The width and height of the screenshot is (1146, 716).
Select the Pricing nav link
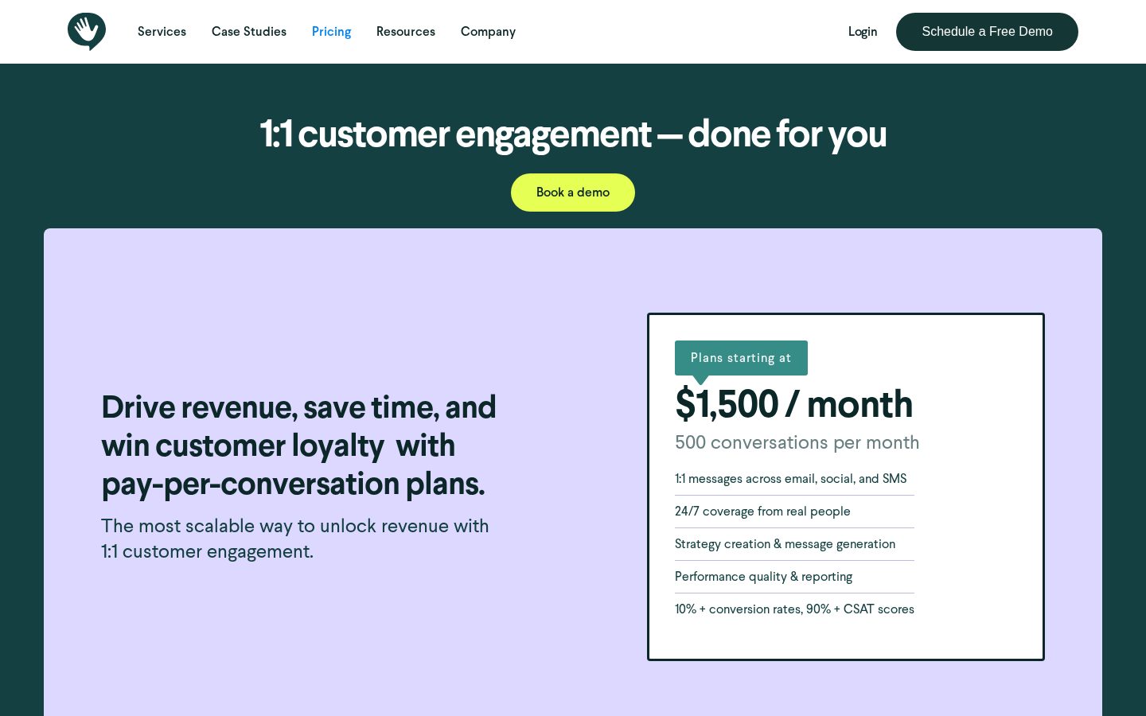click(x=331, y=32)
